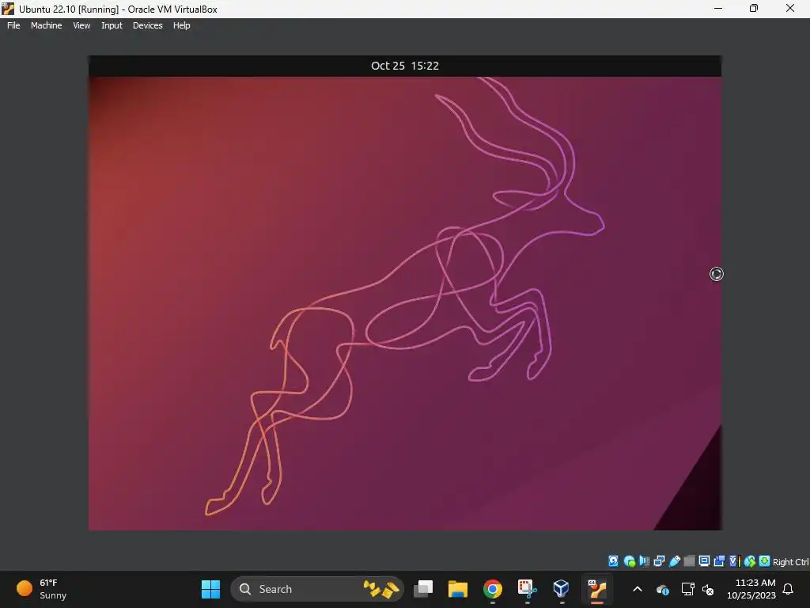Minimize the VirtualBox window

718,8
